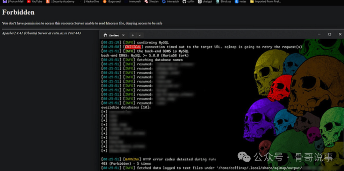Maximize the terminal window
This screenshot has height=171, width=344.
330,34
